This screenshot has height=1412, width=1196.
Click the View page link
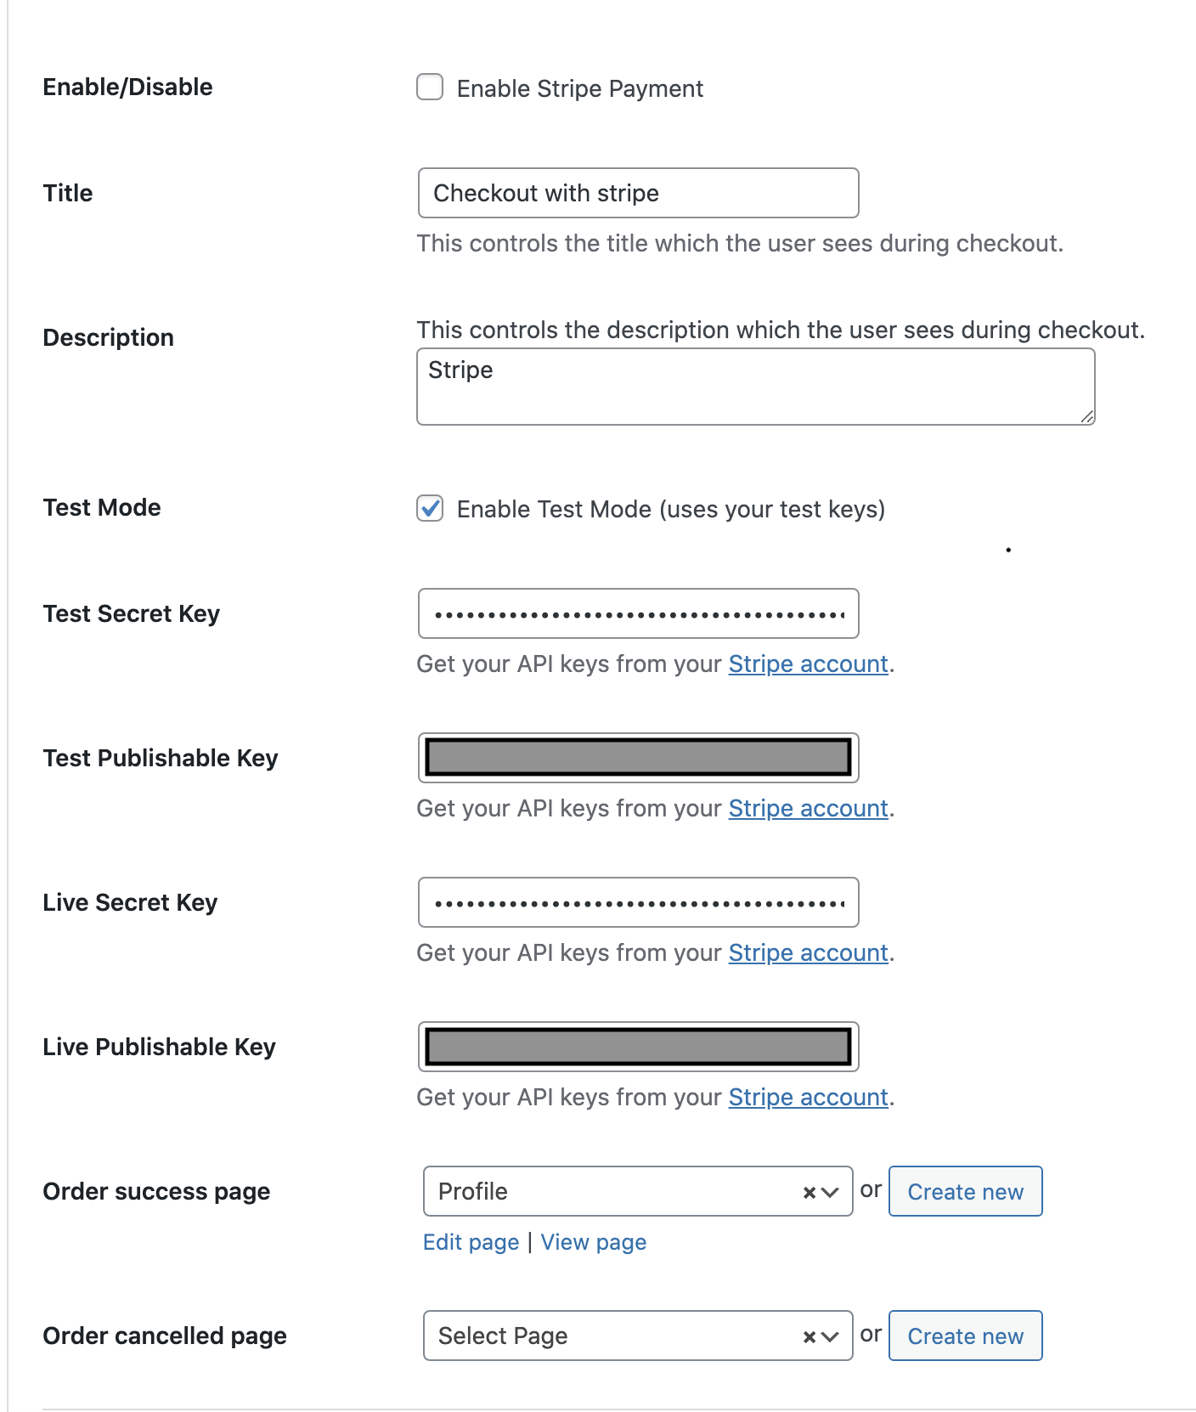tap(593, 1243)
